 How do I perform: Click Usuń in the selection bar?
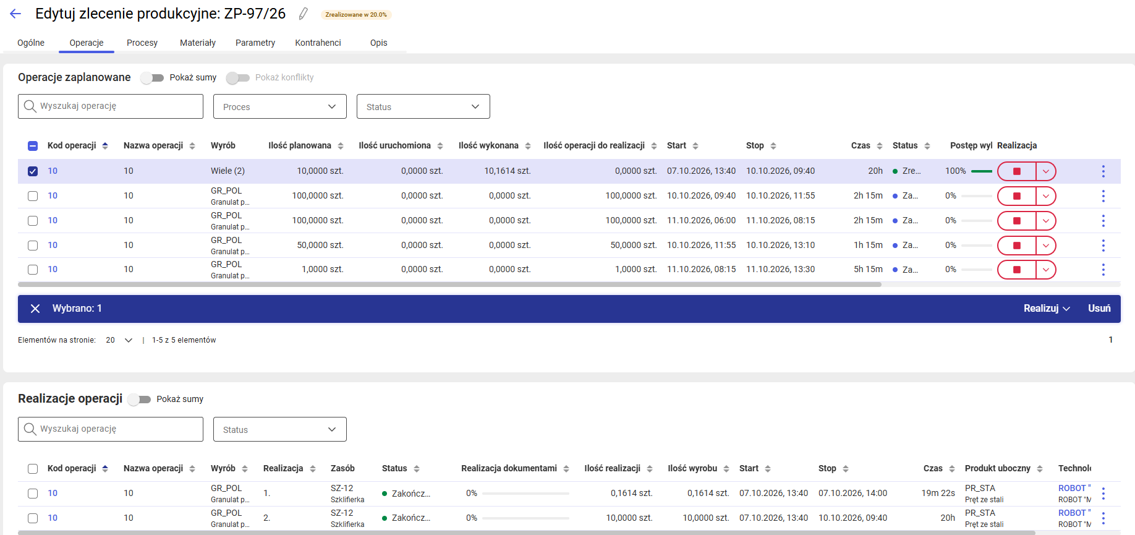(1099, 309)
